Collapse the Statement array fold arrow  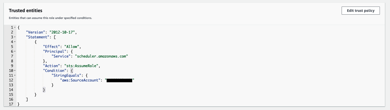(x=15, y=37)
